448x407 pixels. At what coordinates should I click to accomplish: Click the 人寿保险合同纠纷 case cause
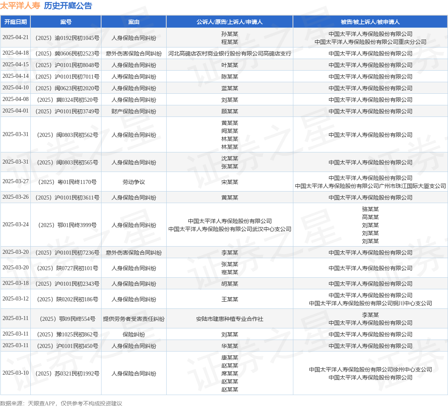pyautogui.click(x=134, y=77)
